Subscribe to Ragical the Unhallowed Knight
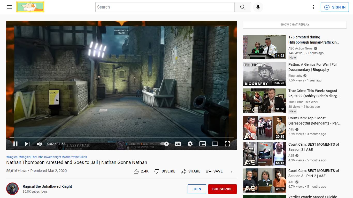Image resolution: width=353 pixels, height=198 pixels. [x=222, y=189]
